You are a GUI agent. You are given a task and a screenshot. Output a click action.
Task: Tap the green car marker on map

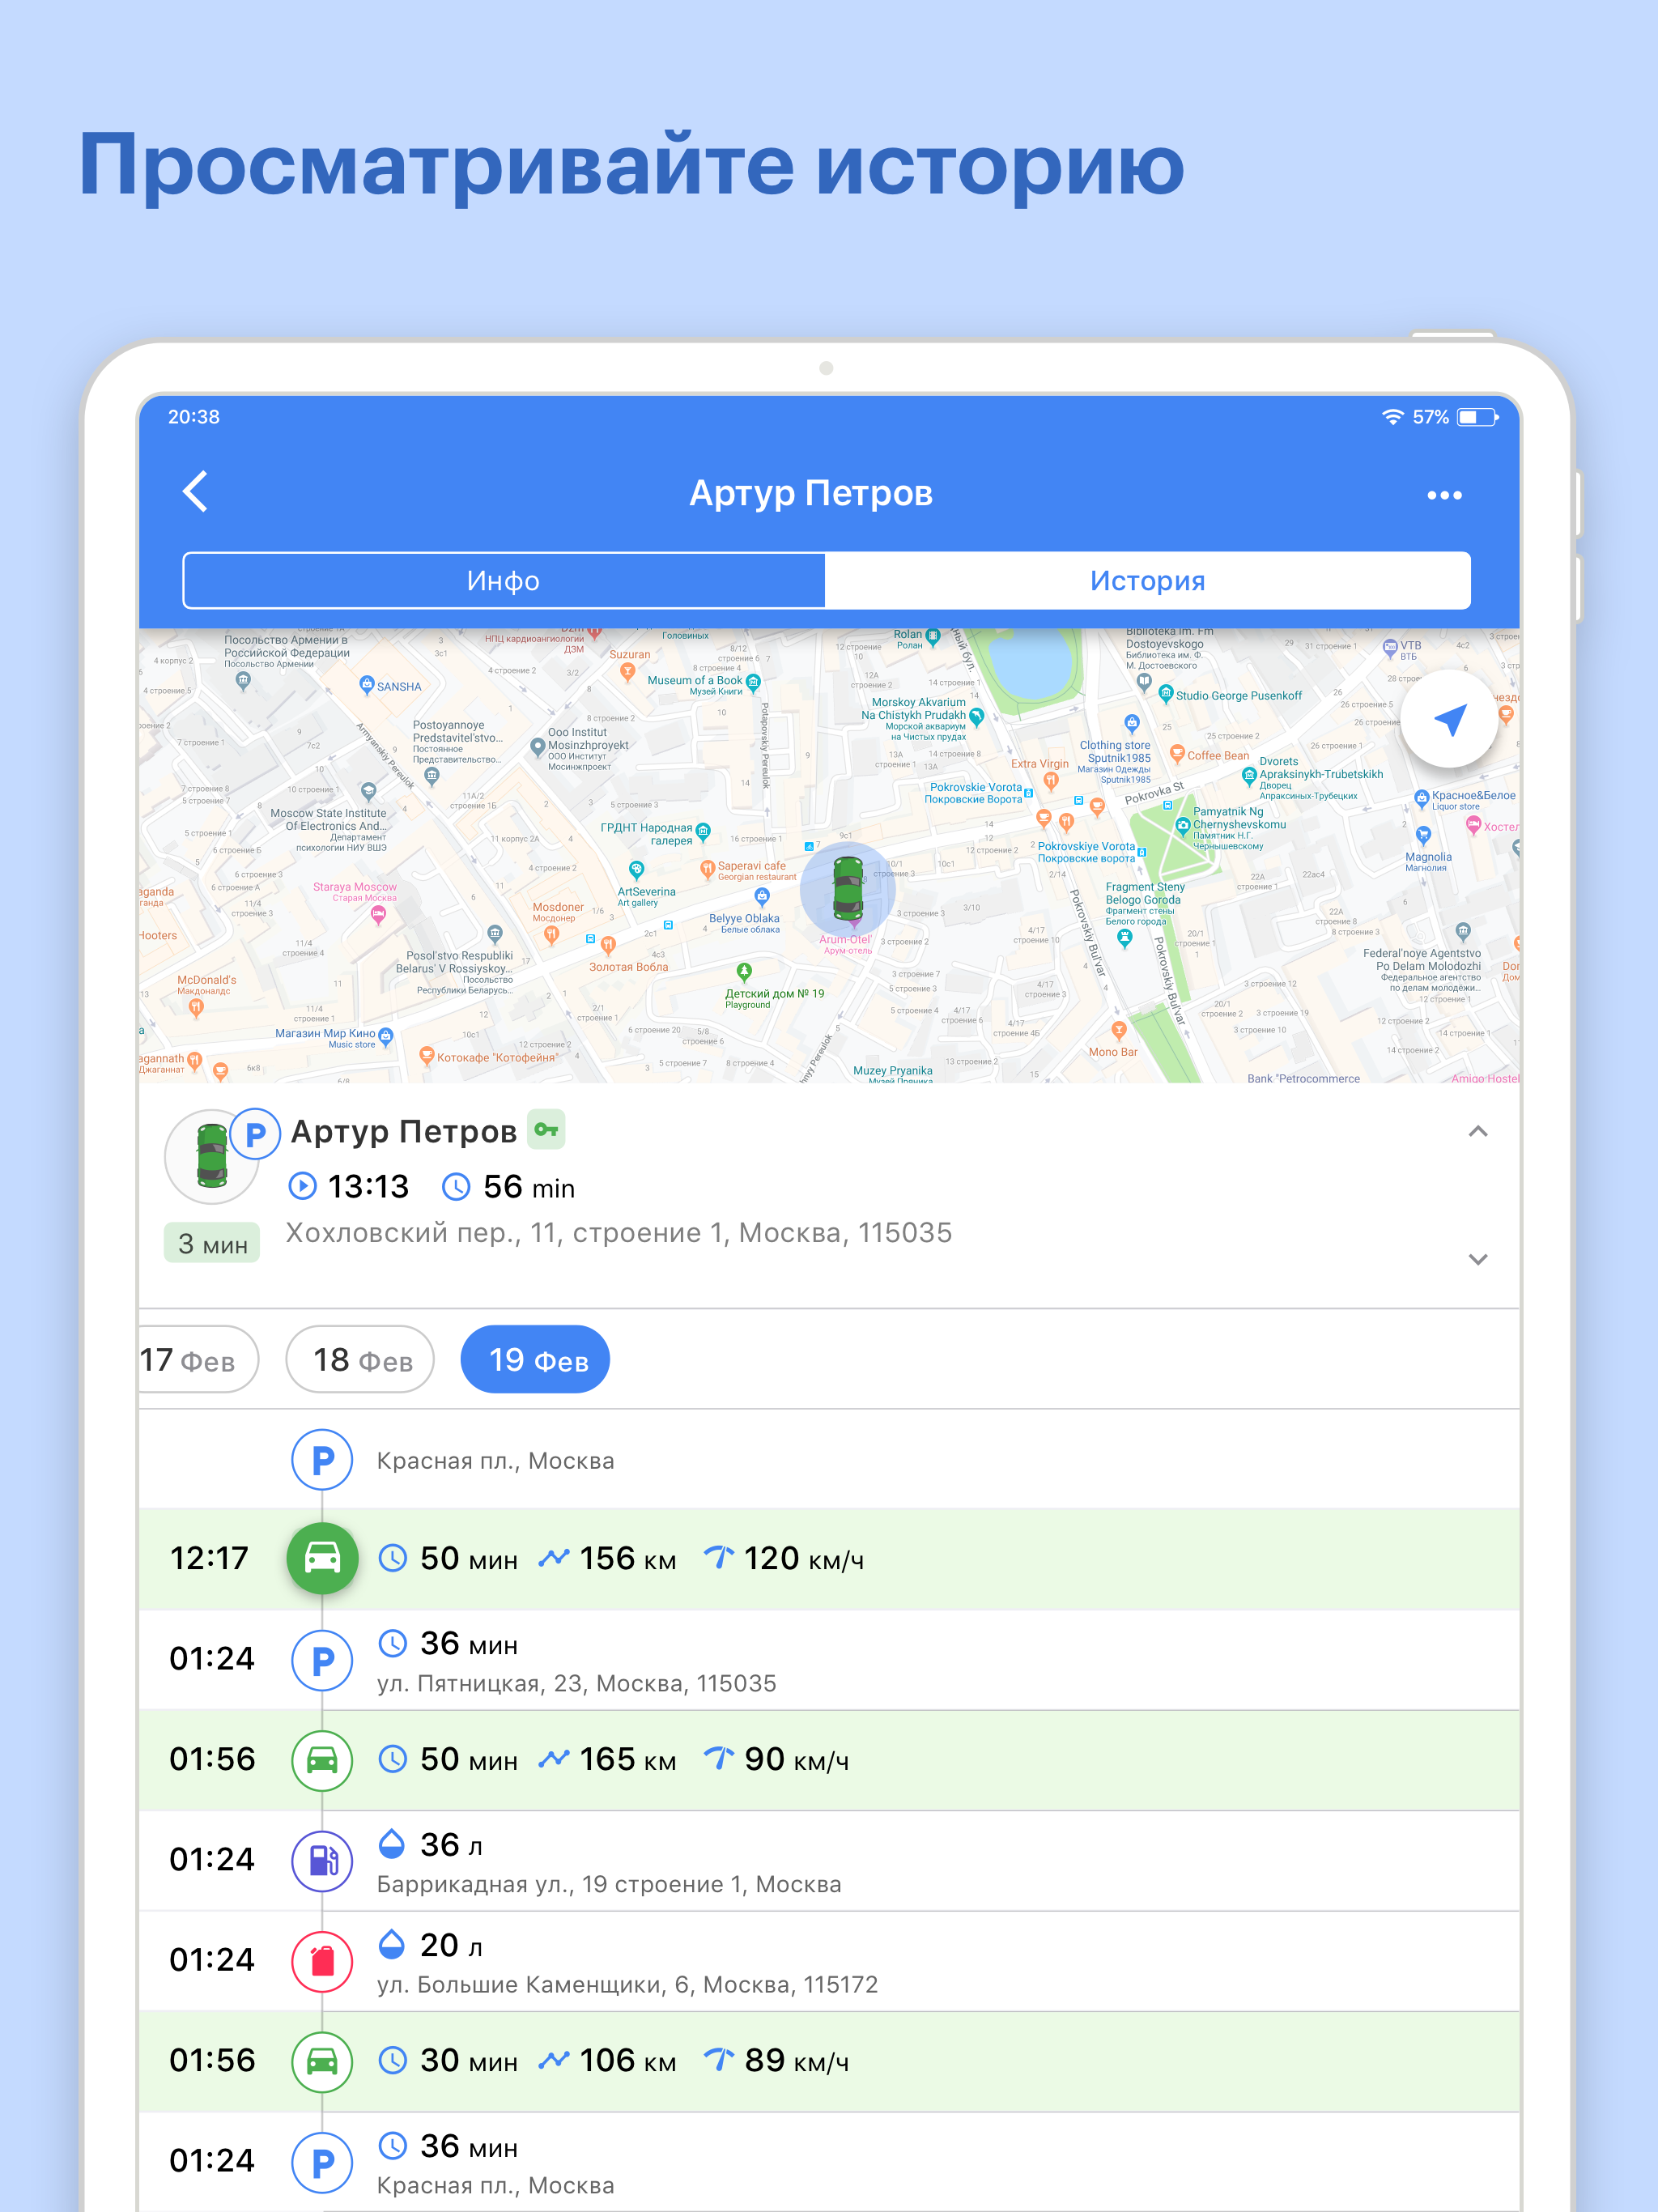[848, 888]
